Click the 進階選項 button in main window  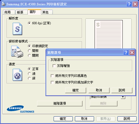(x=60, y=103)
